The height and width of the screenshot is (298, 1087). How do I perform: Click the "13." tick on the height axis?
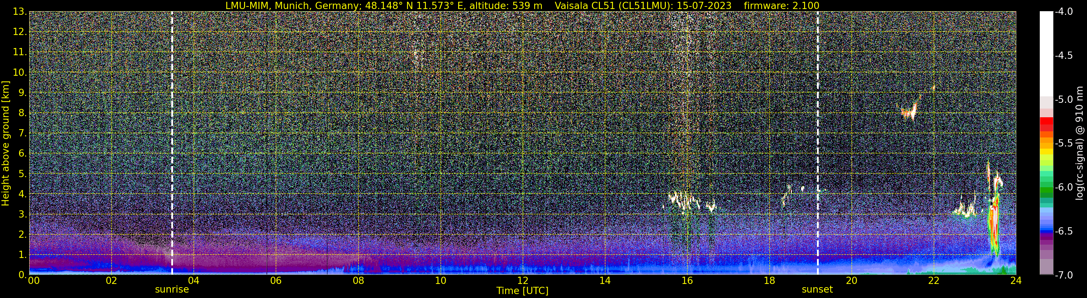pyautogui.click(x=20, y=12)
